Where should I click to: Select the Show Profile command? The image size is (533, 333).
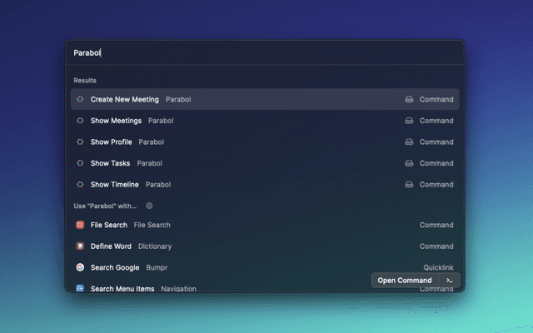[265, 142]
